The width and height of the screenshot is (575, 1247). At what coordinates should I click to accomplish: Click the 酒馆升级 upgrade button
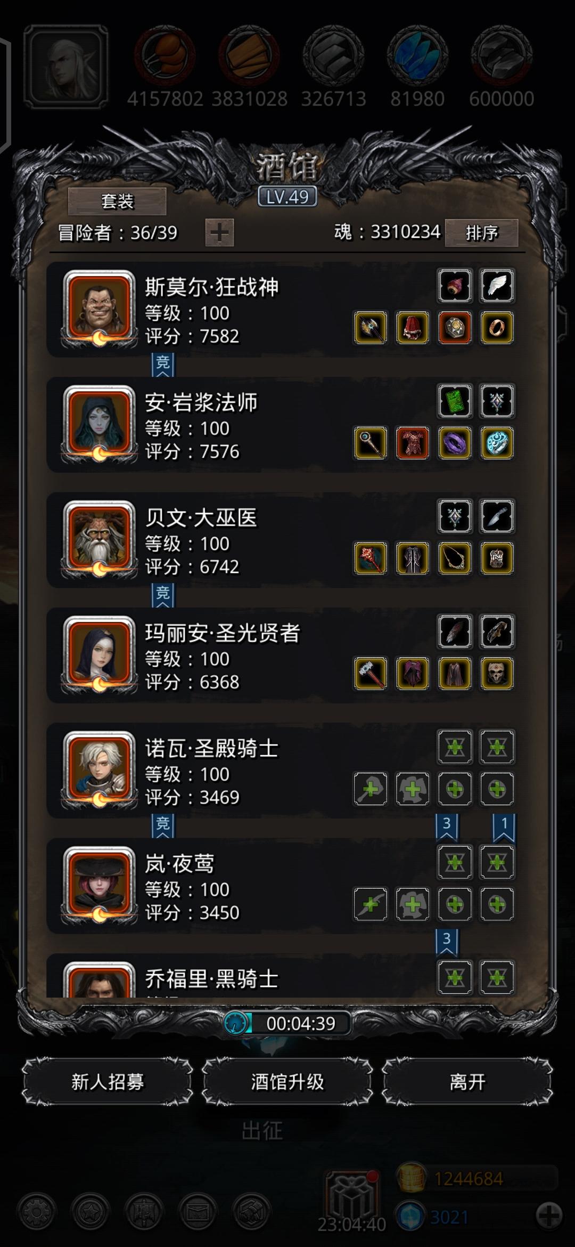[287, 1082]
